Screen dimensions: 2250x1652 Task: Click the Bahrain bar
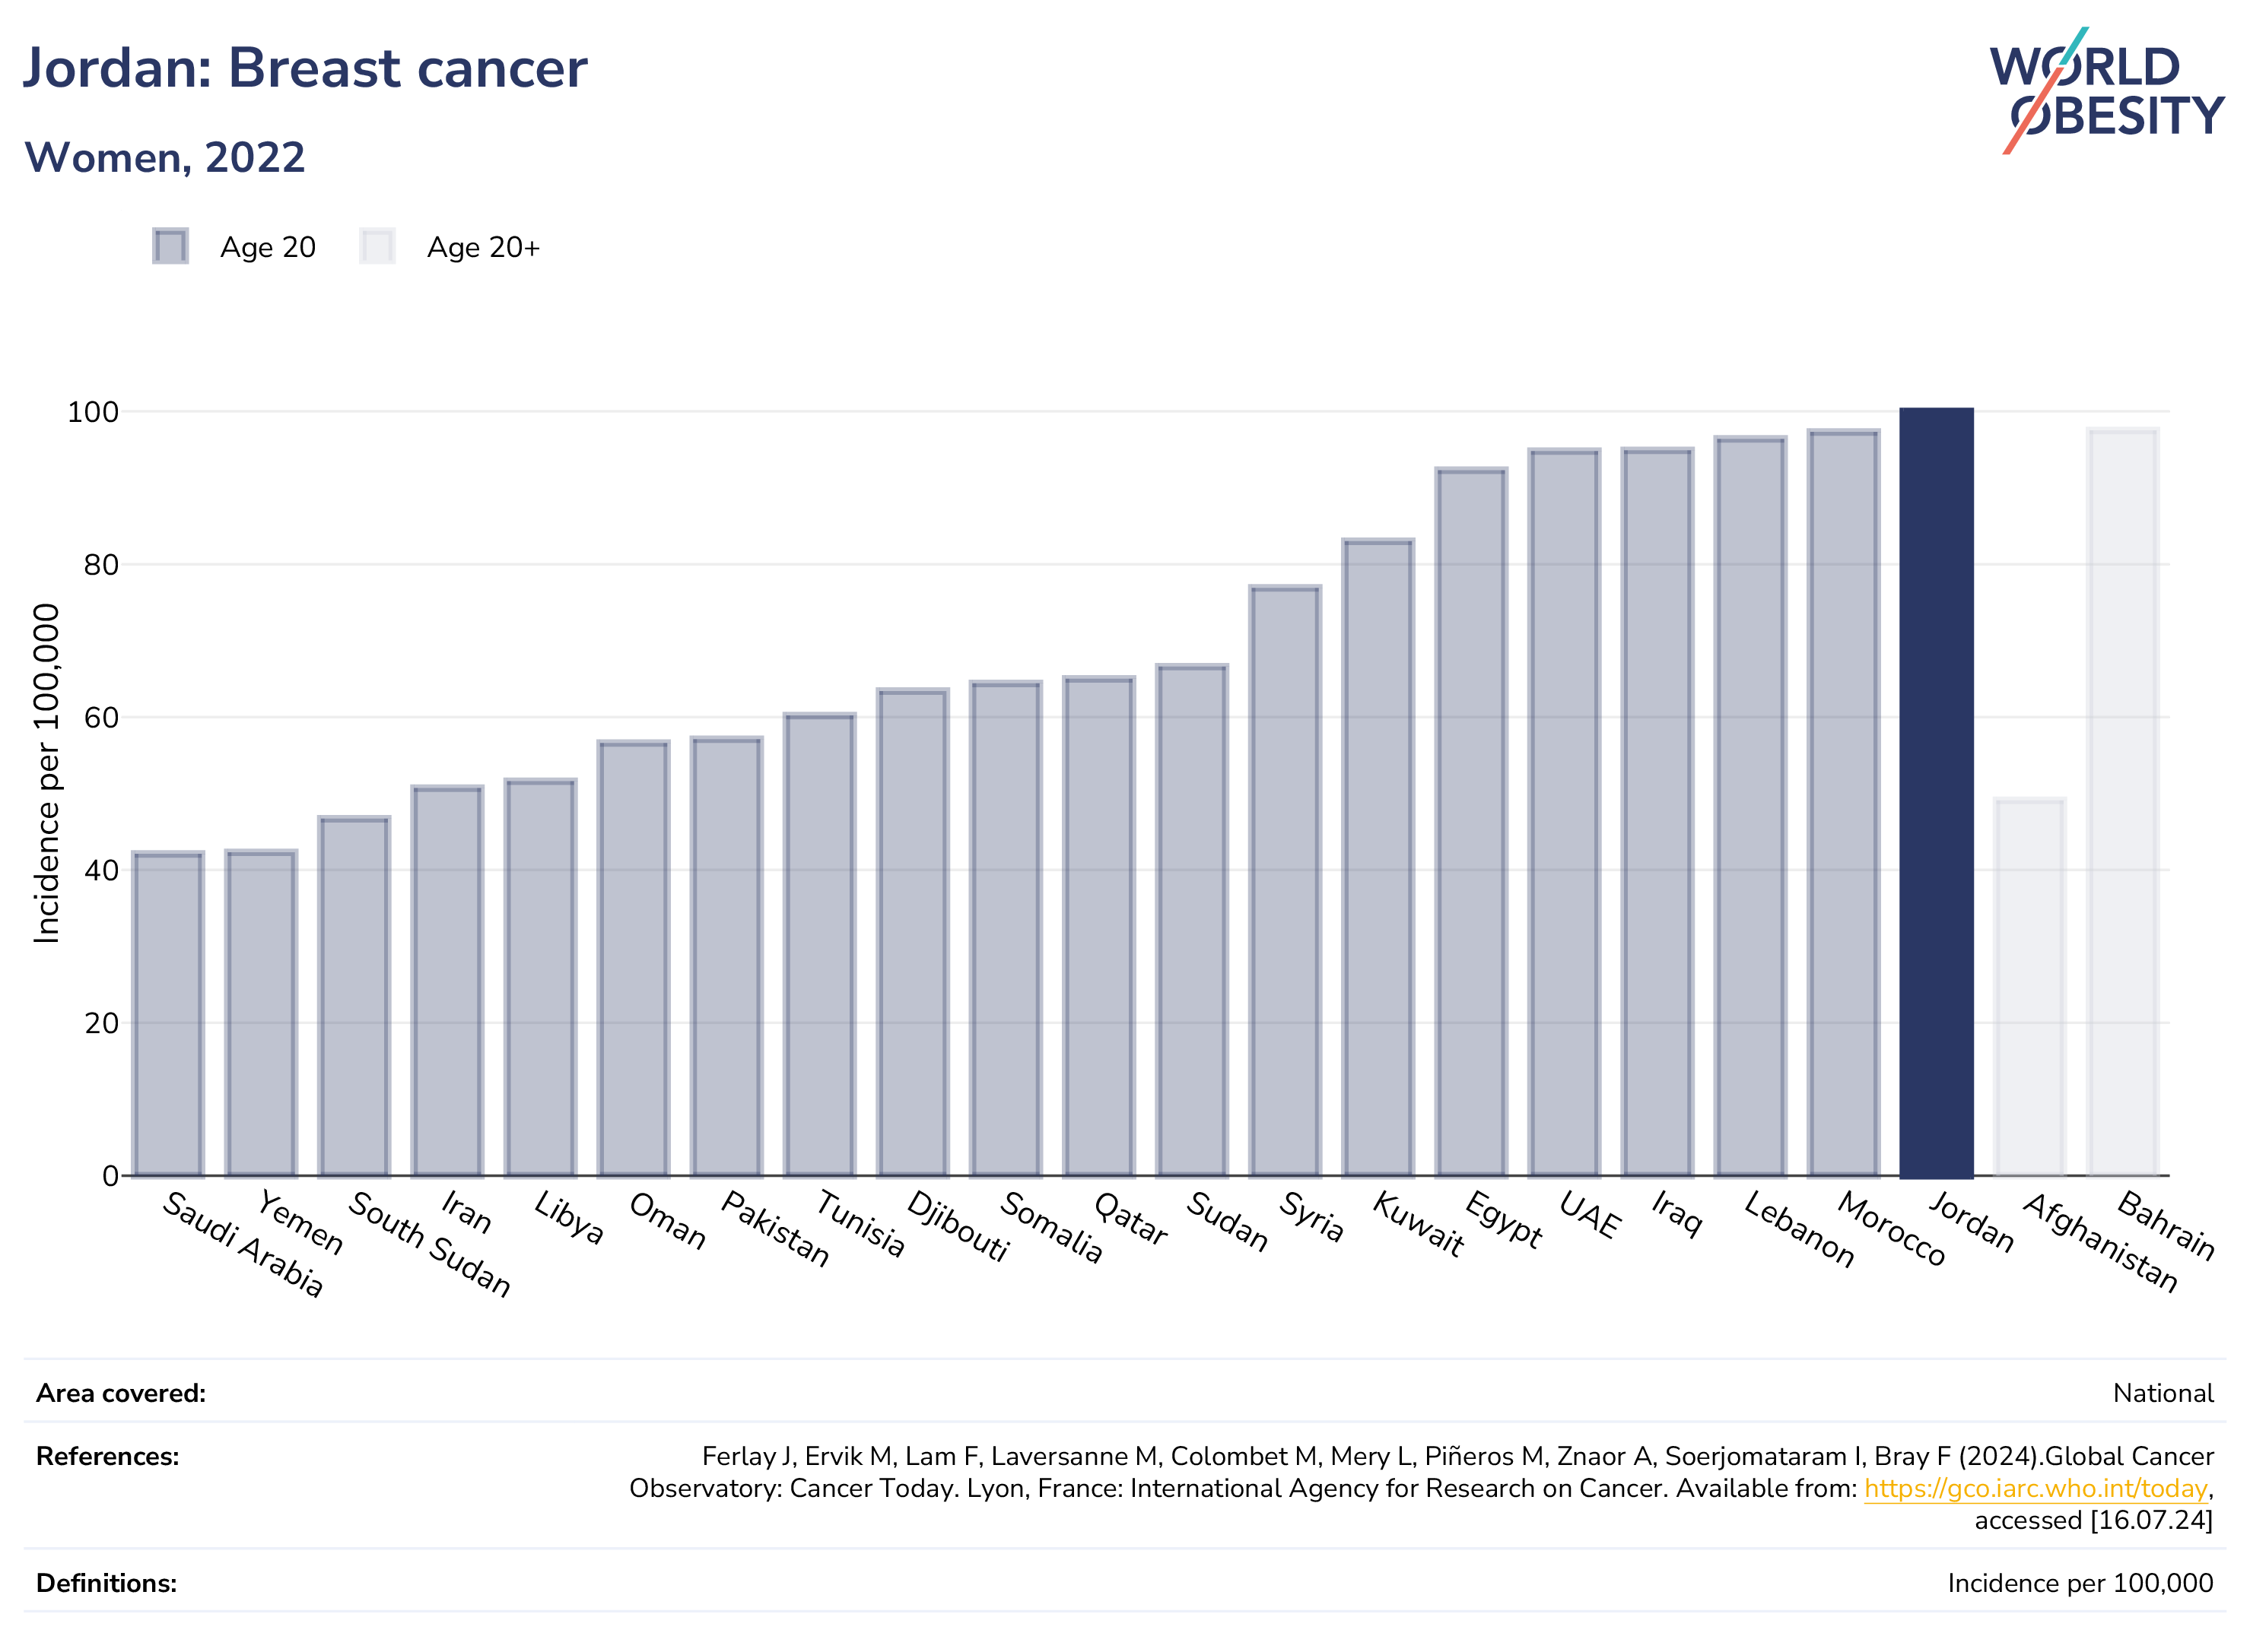(2122, 802)
